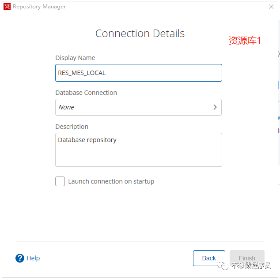Viewport: 280px width, 278px height.
Task: Open the Help link text
Action: tap(33, 258)
